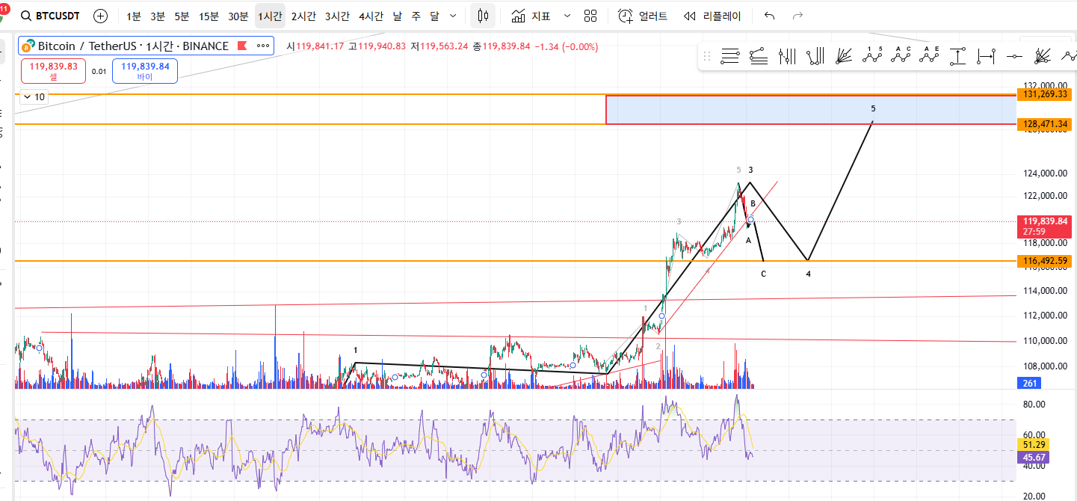
Task: Switch to the 3시간 timeframe
Action: click(x=337, y=16)
